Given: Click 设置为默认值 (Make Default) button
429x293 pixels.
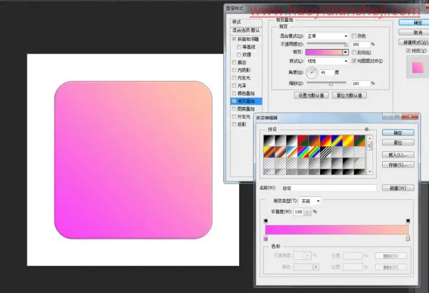Looking at the screenshot, I should tap(311, 95).
